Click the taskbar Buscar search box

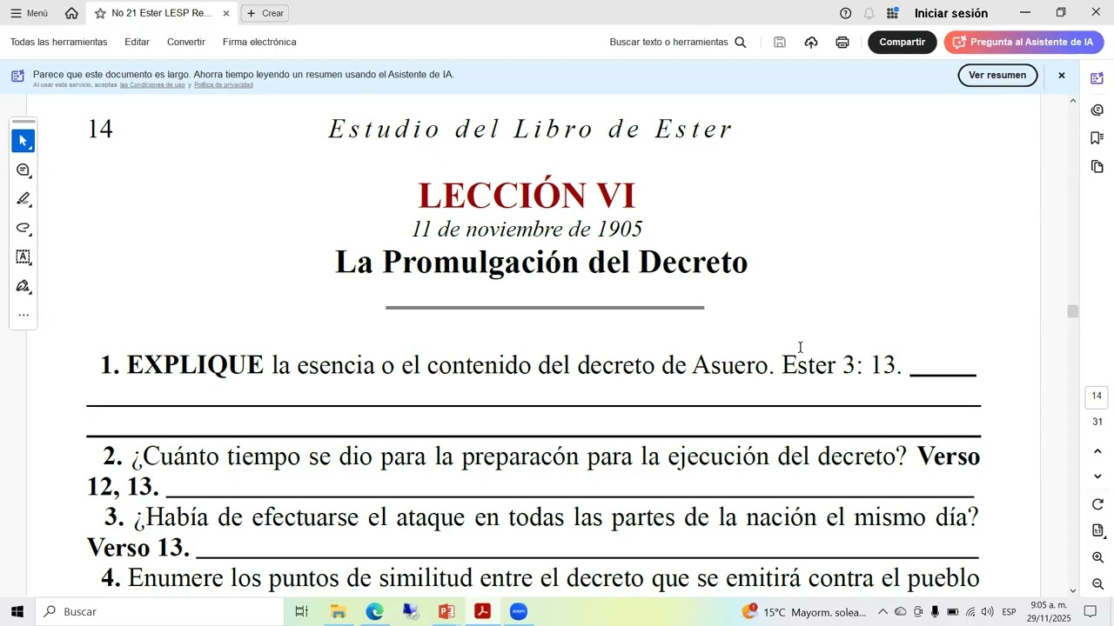coord(160,612)
